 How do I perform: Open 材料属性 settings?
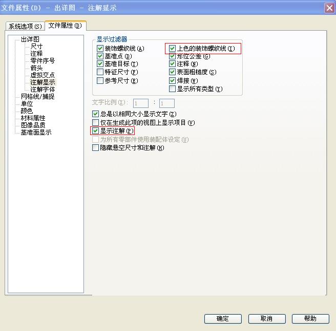[x=33, y=118]
